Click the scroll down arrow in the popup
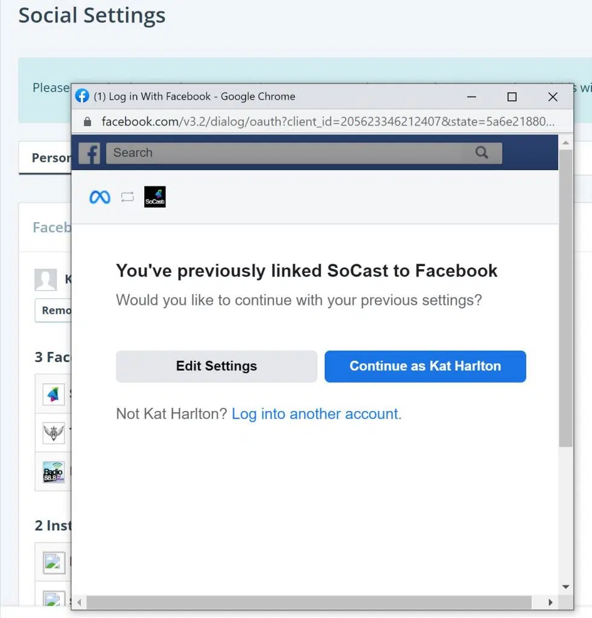The image size is (592, 618). 565,587
